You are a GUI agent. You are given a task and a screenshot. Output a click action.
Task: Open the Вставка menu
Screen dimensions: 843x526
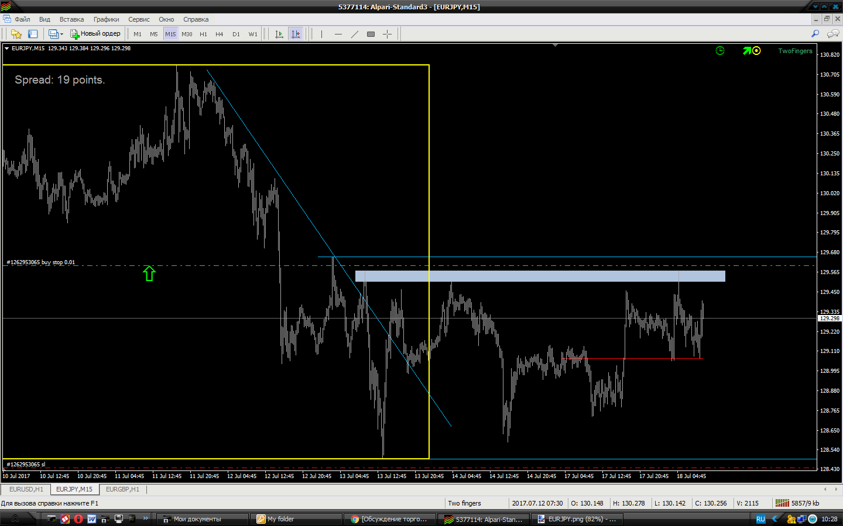(71, 19)
